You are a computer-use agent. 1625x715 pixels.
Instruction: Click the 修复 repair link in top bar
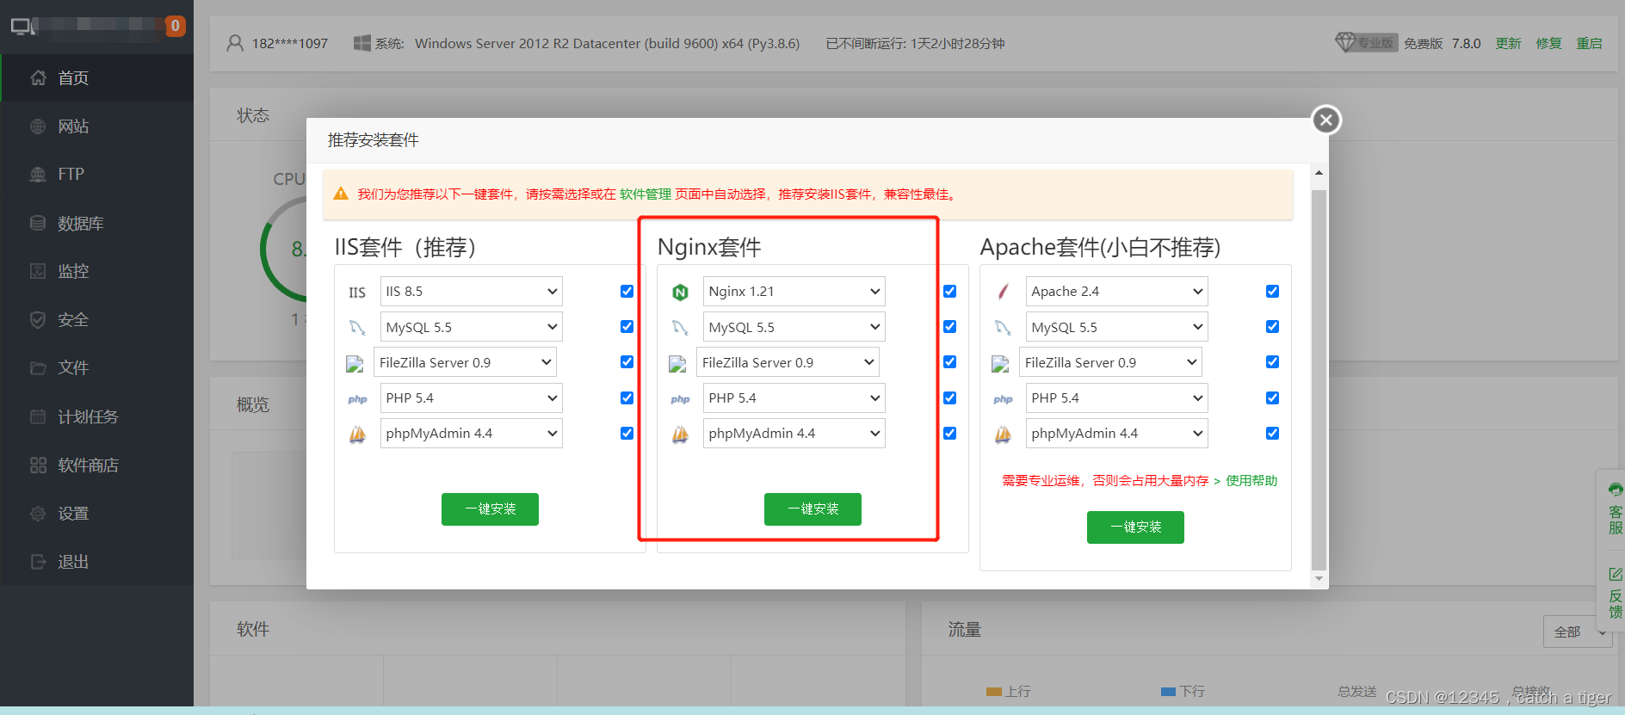[1548, 43]
